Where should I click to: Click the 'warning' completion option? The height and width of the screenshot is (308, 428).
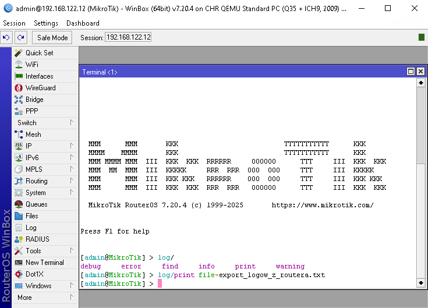290,266
